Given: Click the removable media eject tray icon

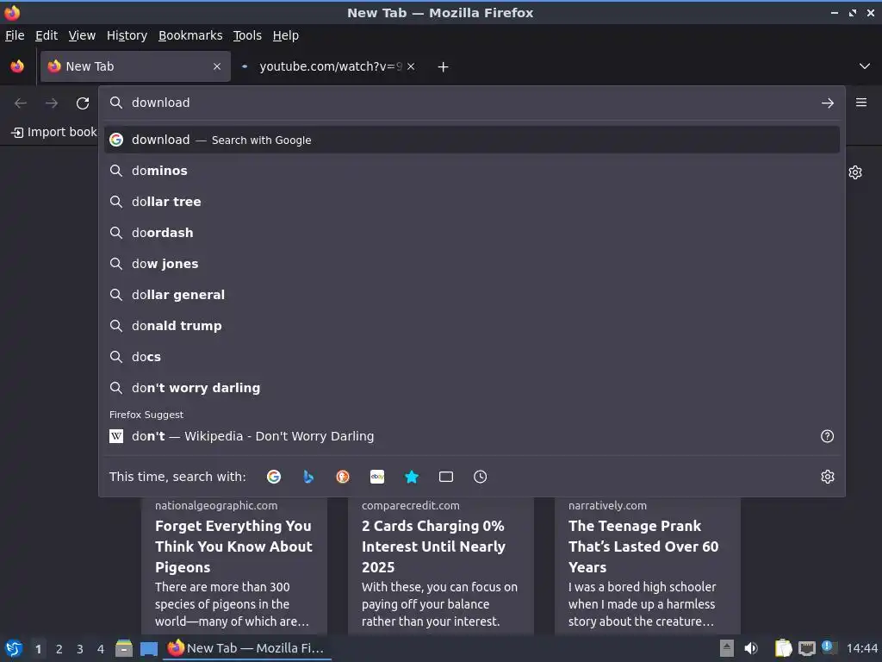Looking at the screenshot, I should pyautogui.click(x=727, y=648).
